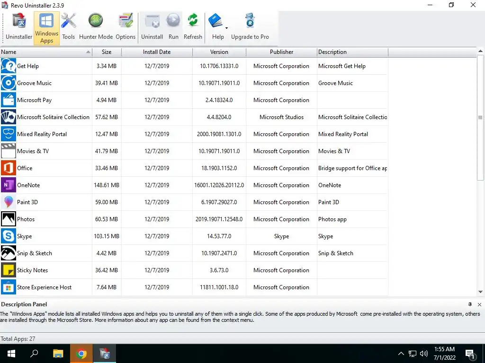Viewport: 485px width, 363px height.
Task: Open Google Chrome from the taskbar
Action: click(x=81, y=354)
